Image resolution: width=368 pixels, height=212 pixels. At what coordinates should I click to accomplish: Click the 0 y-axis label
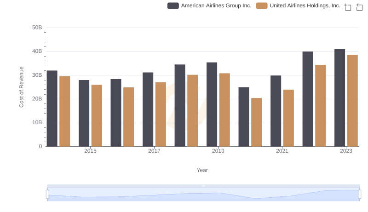(x=40, y=146)
